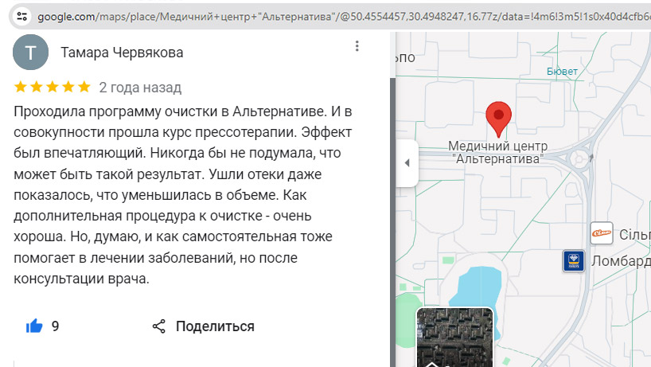Select the Медичний центр "Альтернатива" map label

[x=497, y=152]
